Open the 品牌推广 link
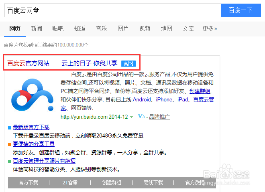265x192 pixels. pyautogui.click(x=159, y=117)
